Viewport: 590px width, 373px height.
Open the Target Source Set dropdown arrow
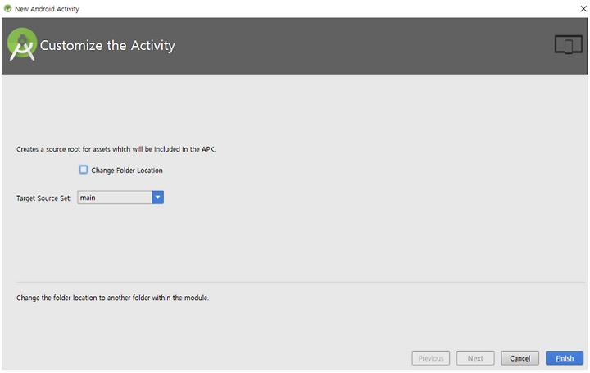(157, 198)
